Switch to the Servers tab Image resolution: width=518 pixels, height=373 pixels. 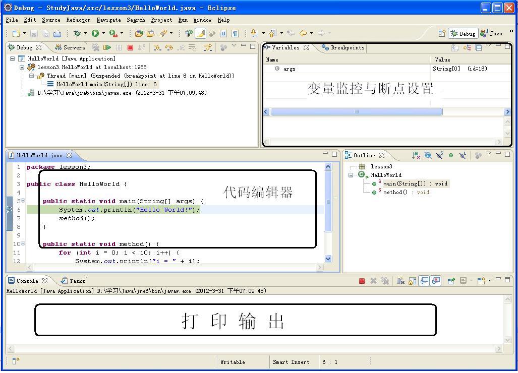70,47
